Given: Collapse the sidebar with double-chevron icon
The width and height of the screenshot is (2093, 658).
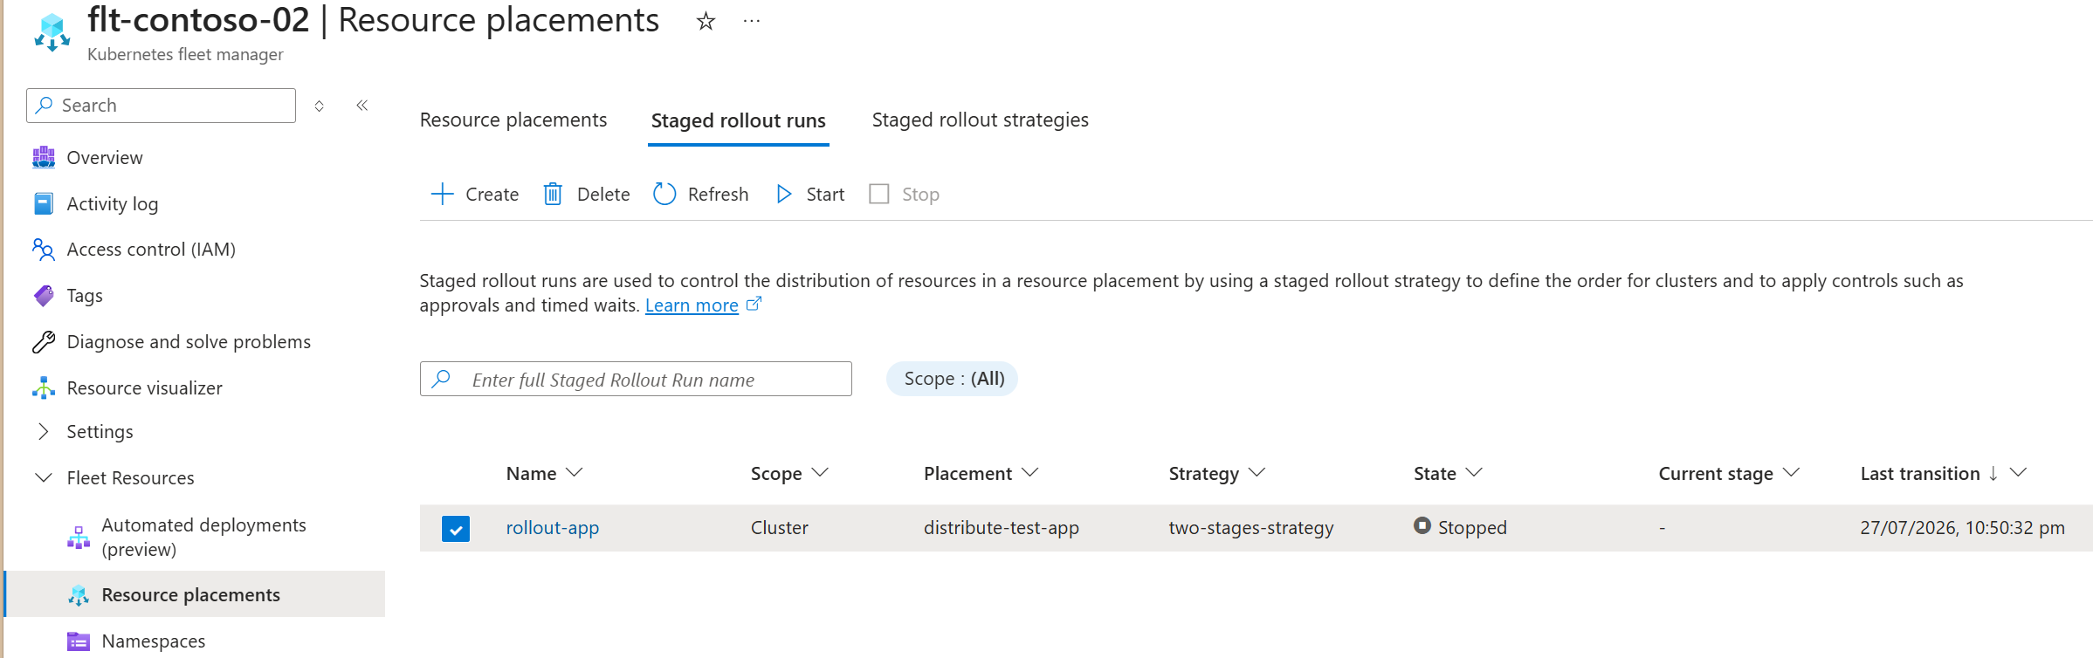Looking at the screenshot, I should coord(362,106).
